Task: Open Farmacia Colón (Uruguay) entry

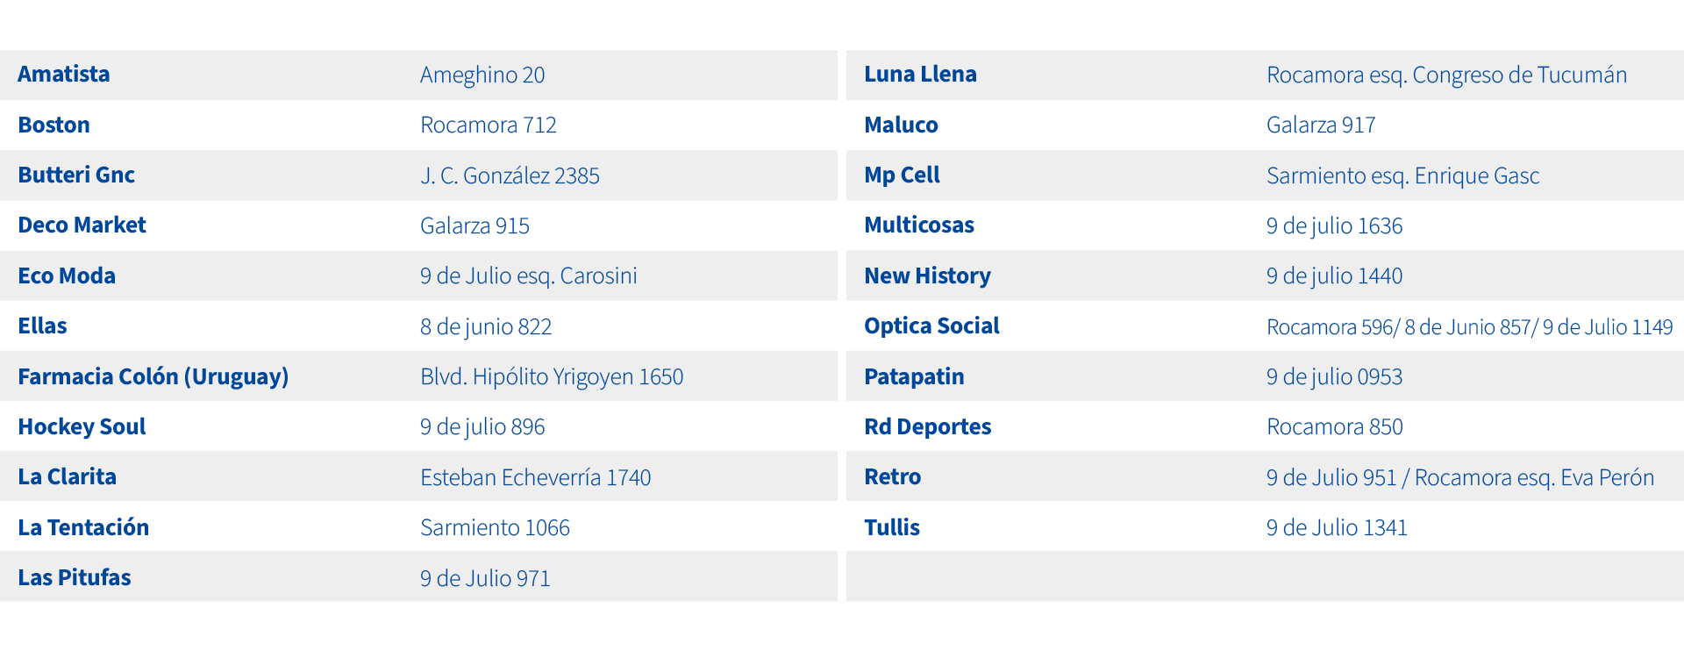Action: coord(153,376)
